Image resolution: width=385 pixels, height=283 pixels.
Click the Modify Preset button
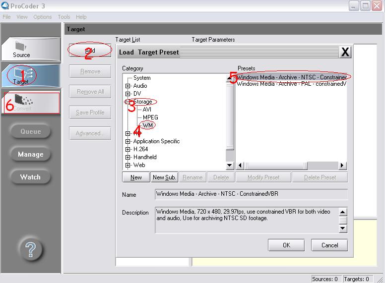(x=263, y=177)
